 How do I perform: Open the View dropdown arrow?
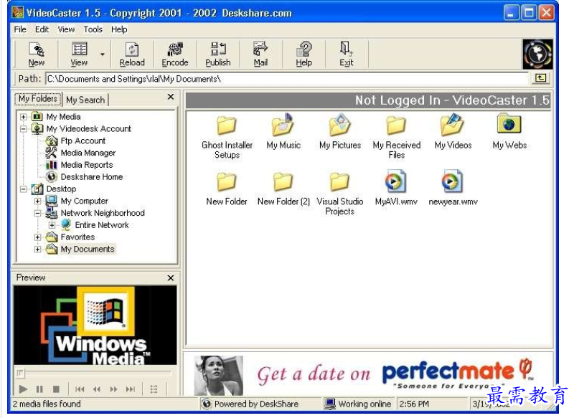tap(103, 54)
